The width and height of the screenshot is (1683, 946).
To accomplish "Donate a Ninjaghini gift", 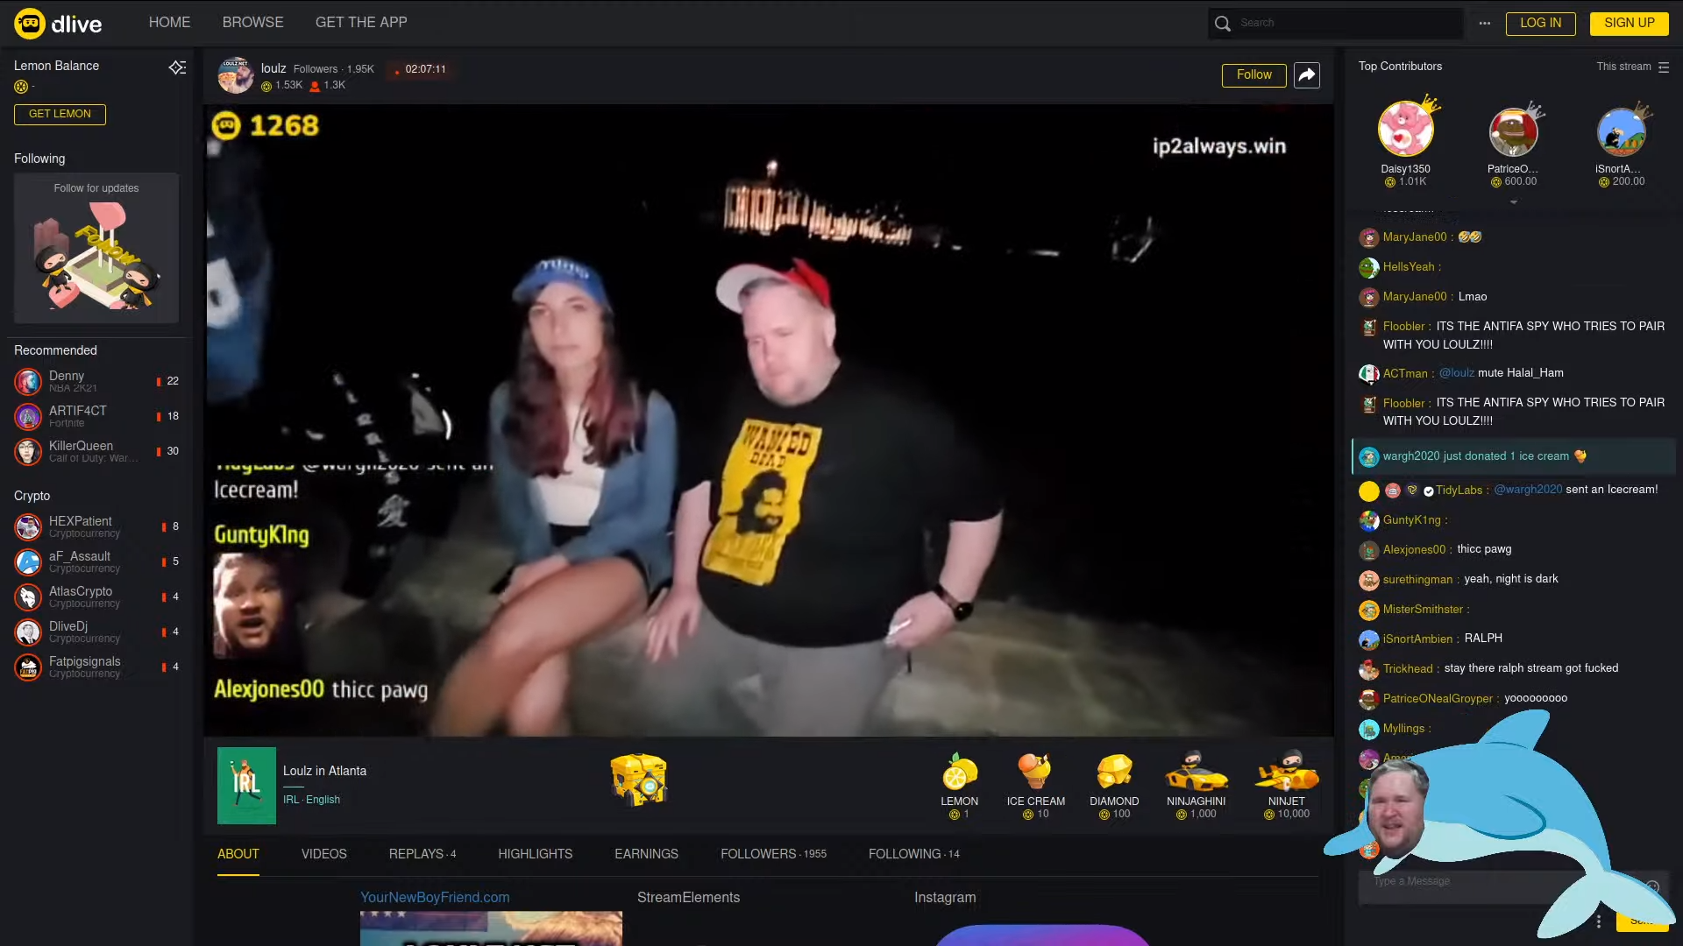I will coord(1196,786).
